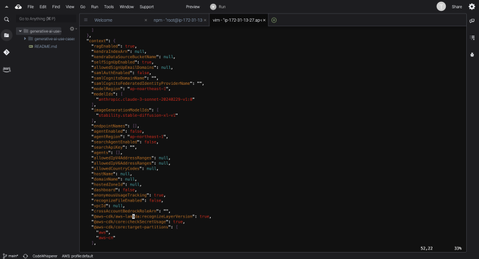
Task: Click the Share button
Action: (457, 7)
